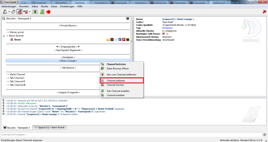
Task: Click the bookmark tag icon in toolbar
Action: [13, 12]
